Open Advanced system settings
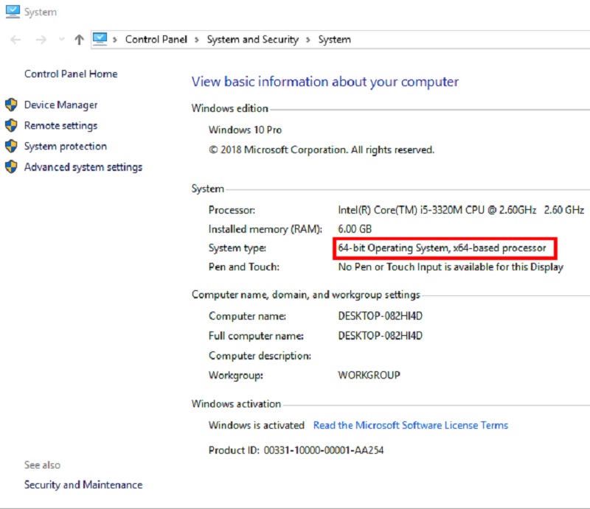590x509 pixels. (x=83, y=167)
